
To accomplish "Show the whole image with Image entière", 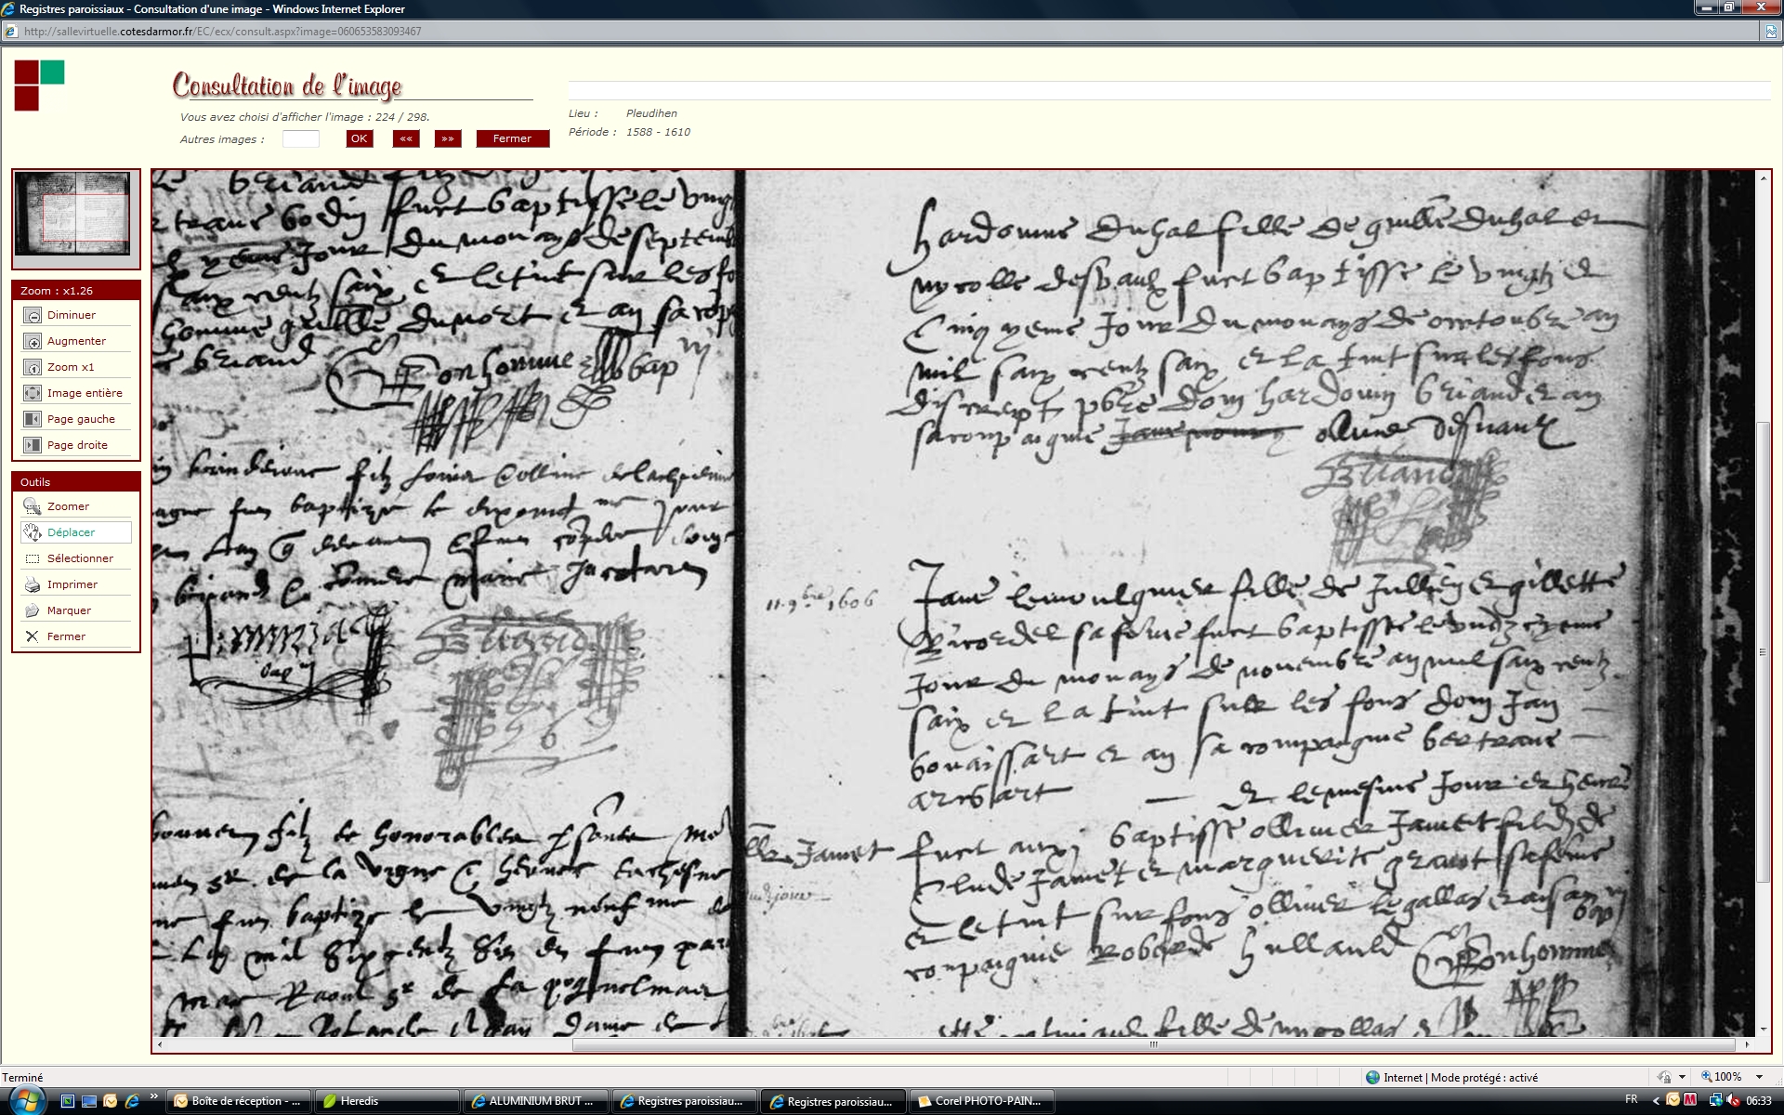I will coord(33,394).
